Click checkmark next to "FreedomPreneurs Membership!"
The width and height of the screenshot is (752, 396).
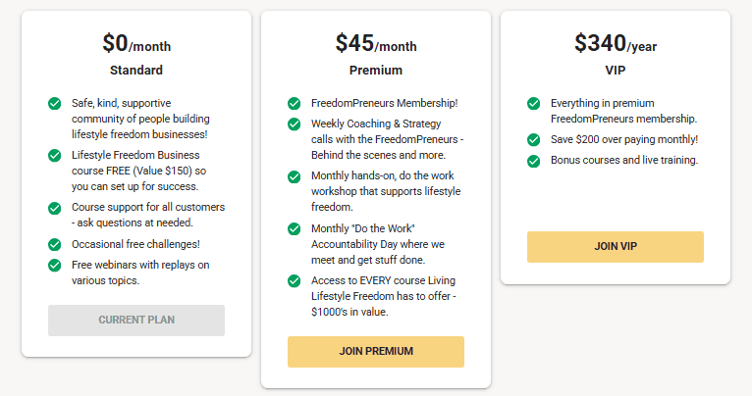coord(294,103)
